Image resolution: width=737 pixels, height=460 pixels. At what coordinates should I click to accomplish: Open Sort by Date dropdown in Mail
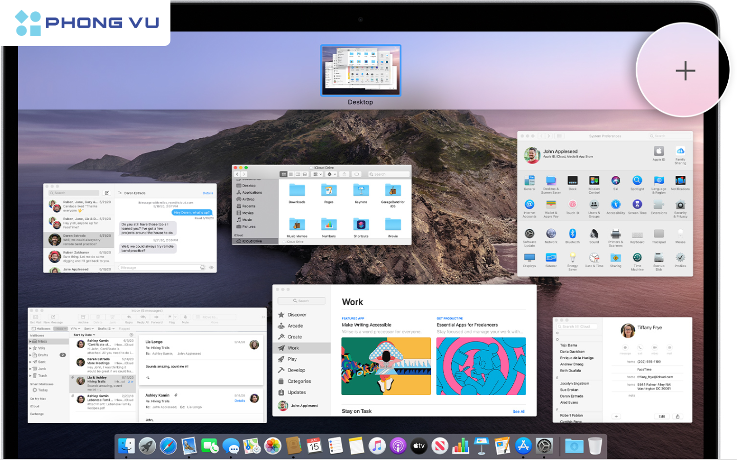84,335
